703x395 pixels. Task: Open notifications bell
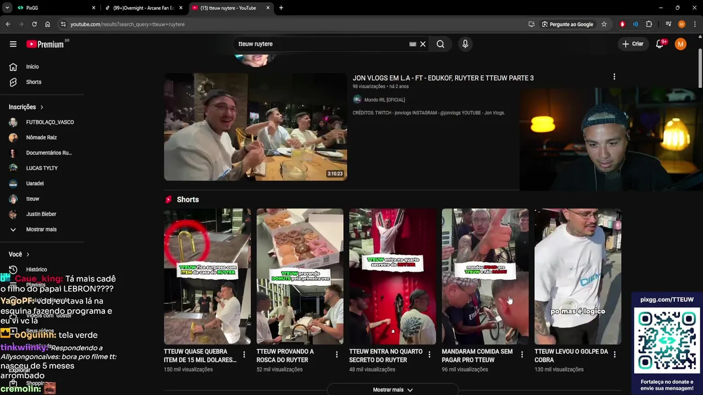point(660,44)
